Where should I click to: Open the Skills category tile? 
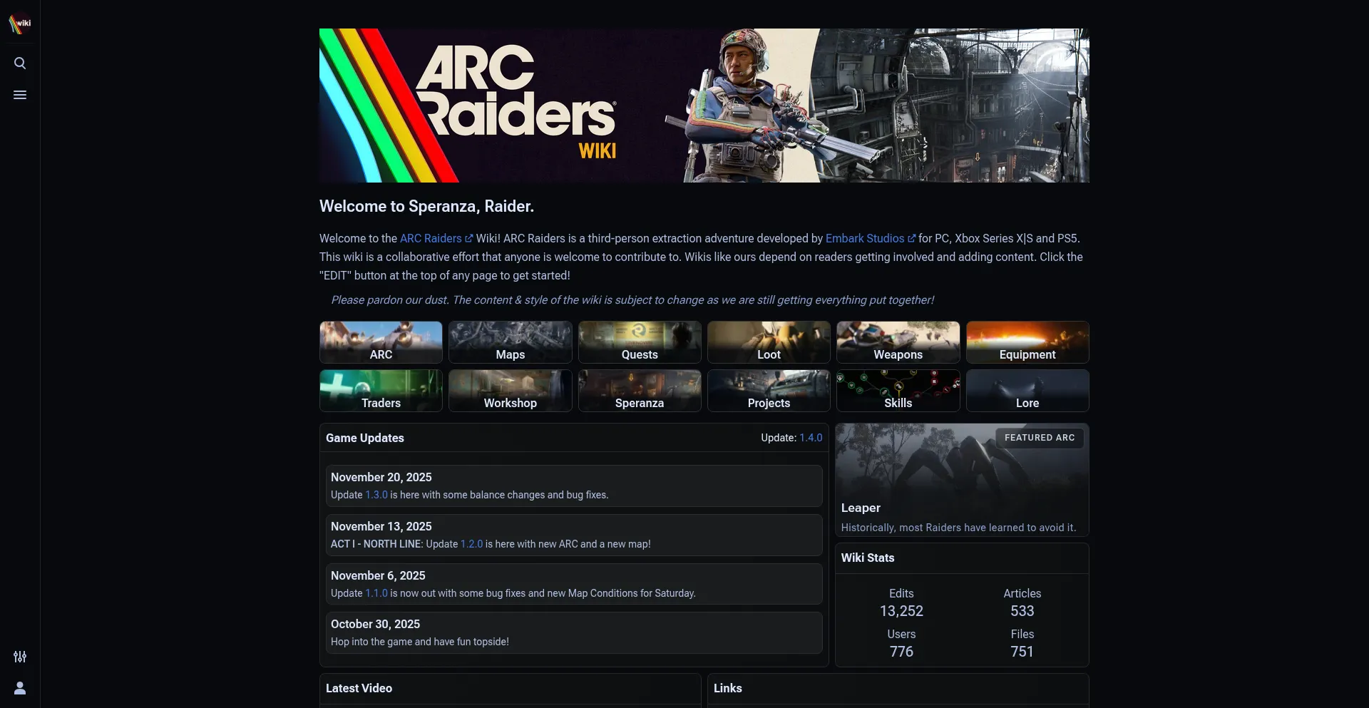898,391
